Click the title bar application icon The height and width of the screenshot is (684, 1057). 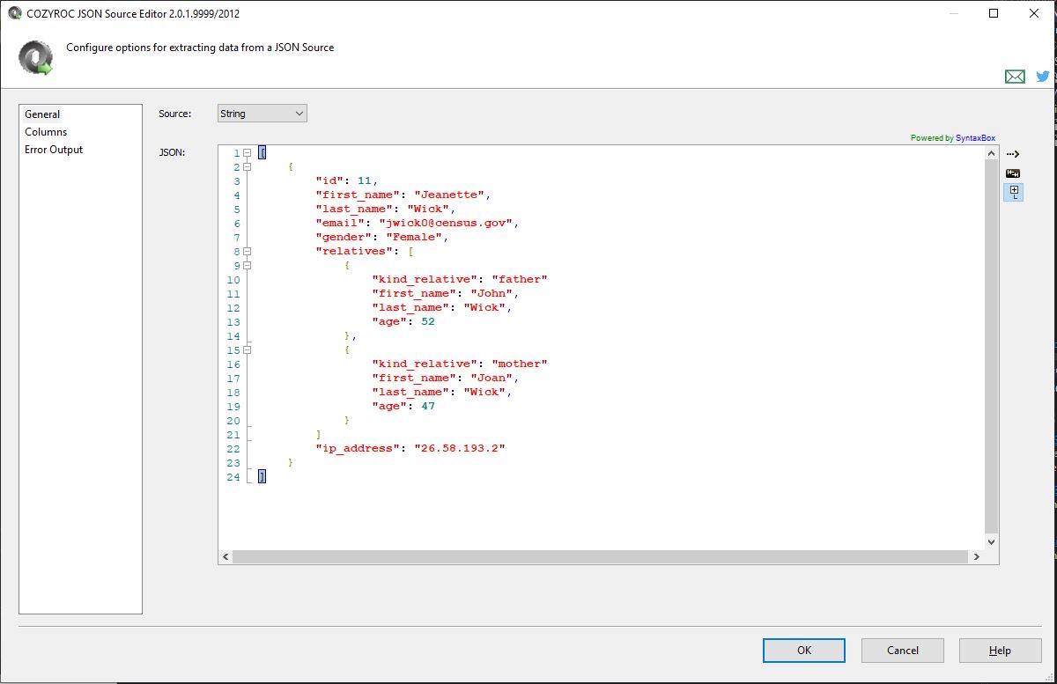tap(14, 13)
